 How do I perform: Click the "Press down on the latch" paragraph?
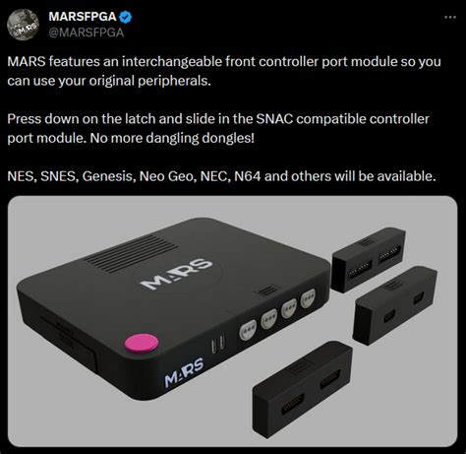[218, 128]
